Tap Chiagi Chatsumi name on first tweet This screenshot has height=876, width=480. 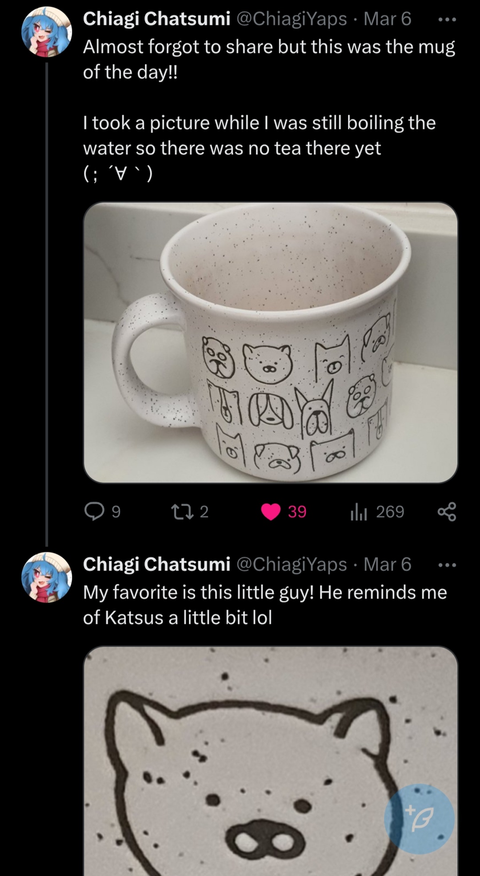click(x=156, y=19)
